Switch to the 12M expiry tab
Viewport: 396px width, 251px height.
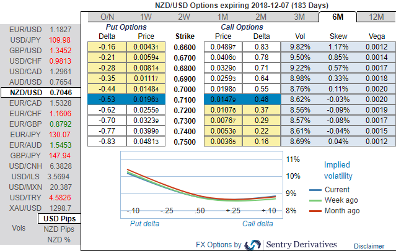(x=377, y=17)
